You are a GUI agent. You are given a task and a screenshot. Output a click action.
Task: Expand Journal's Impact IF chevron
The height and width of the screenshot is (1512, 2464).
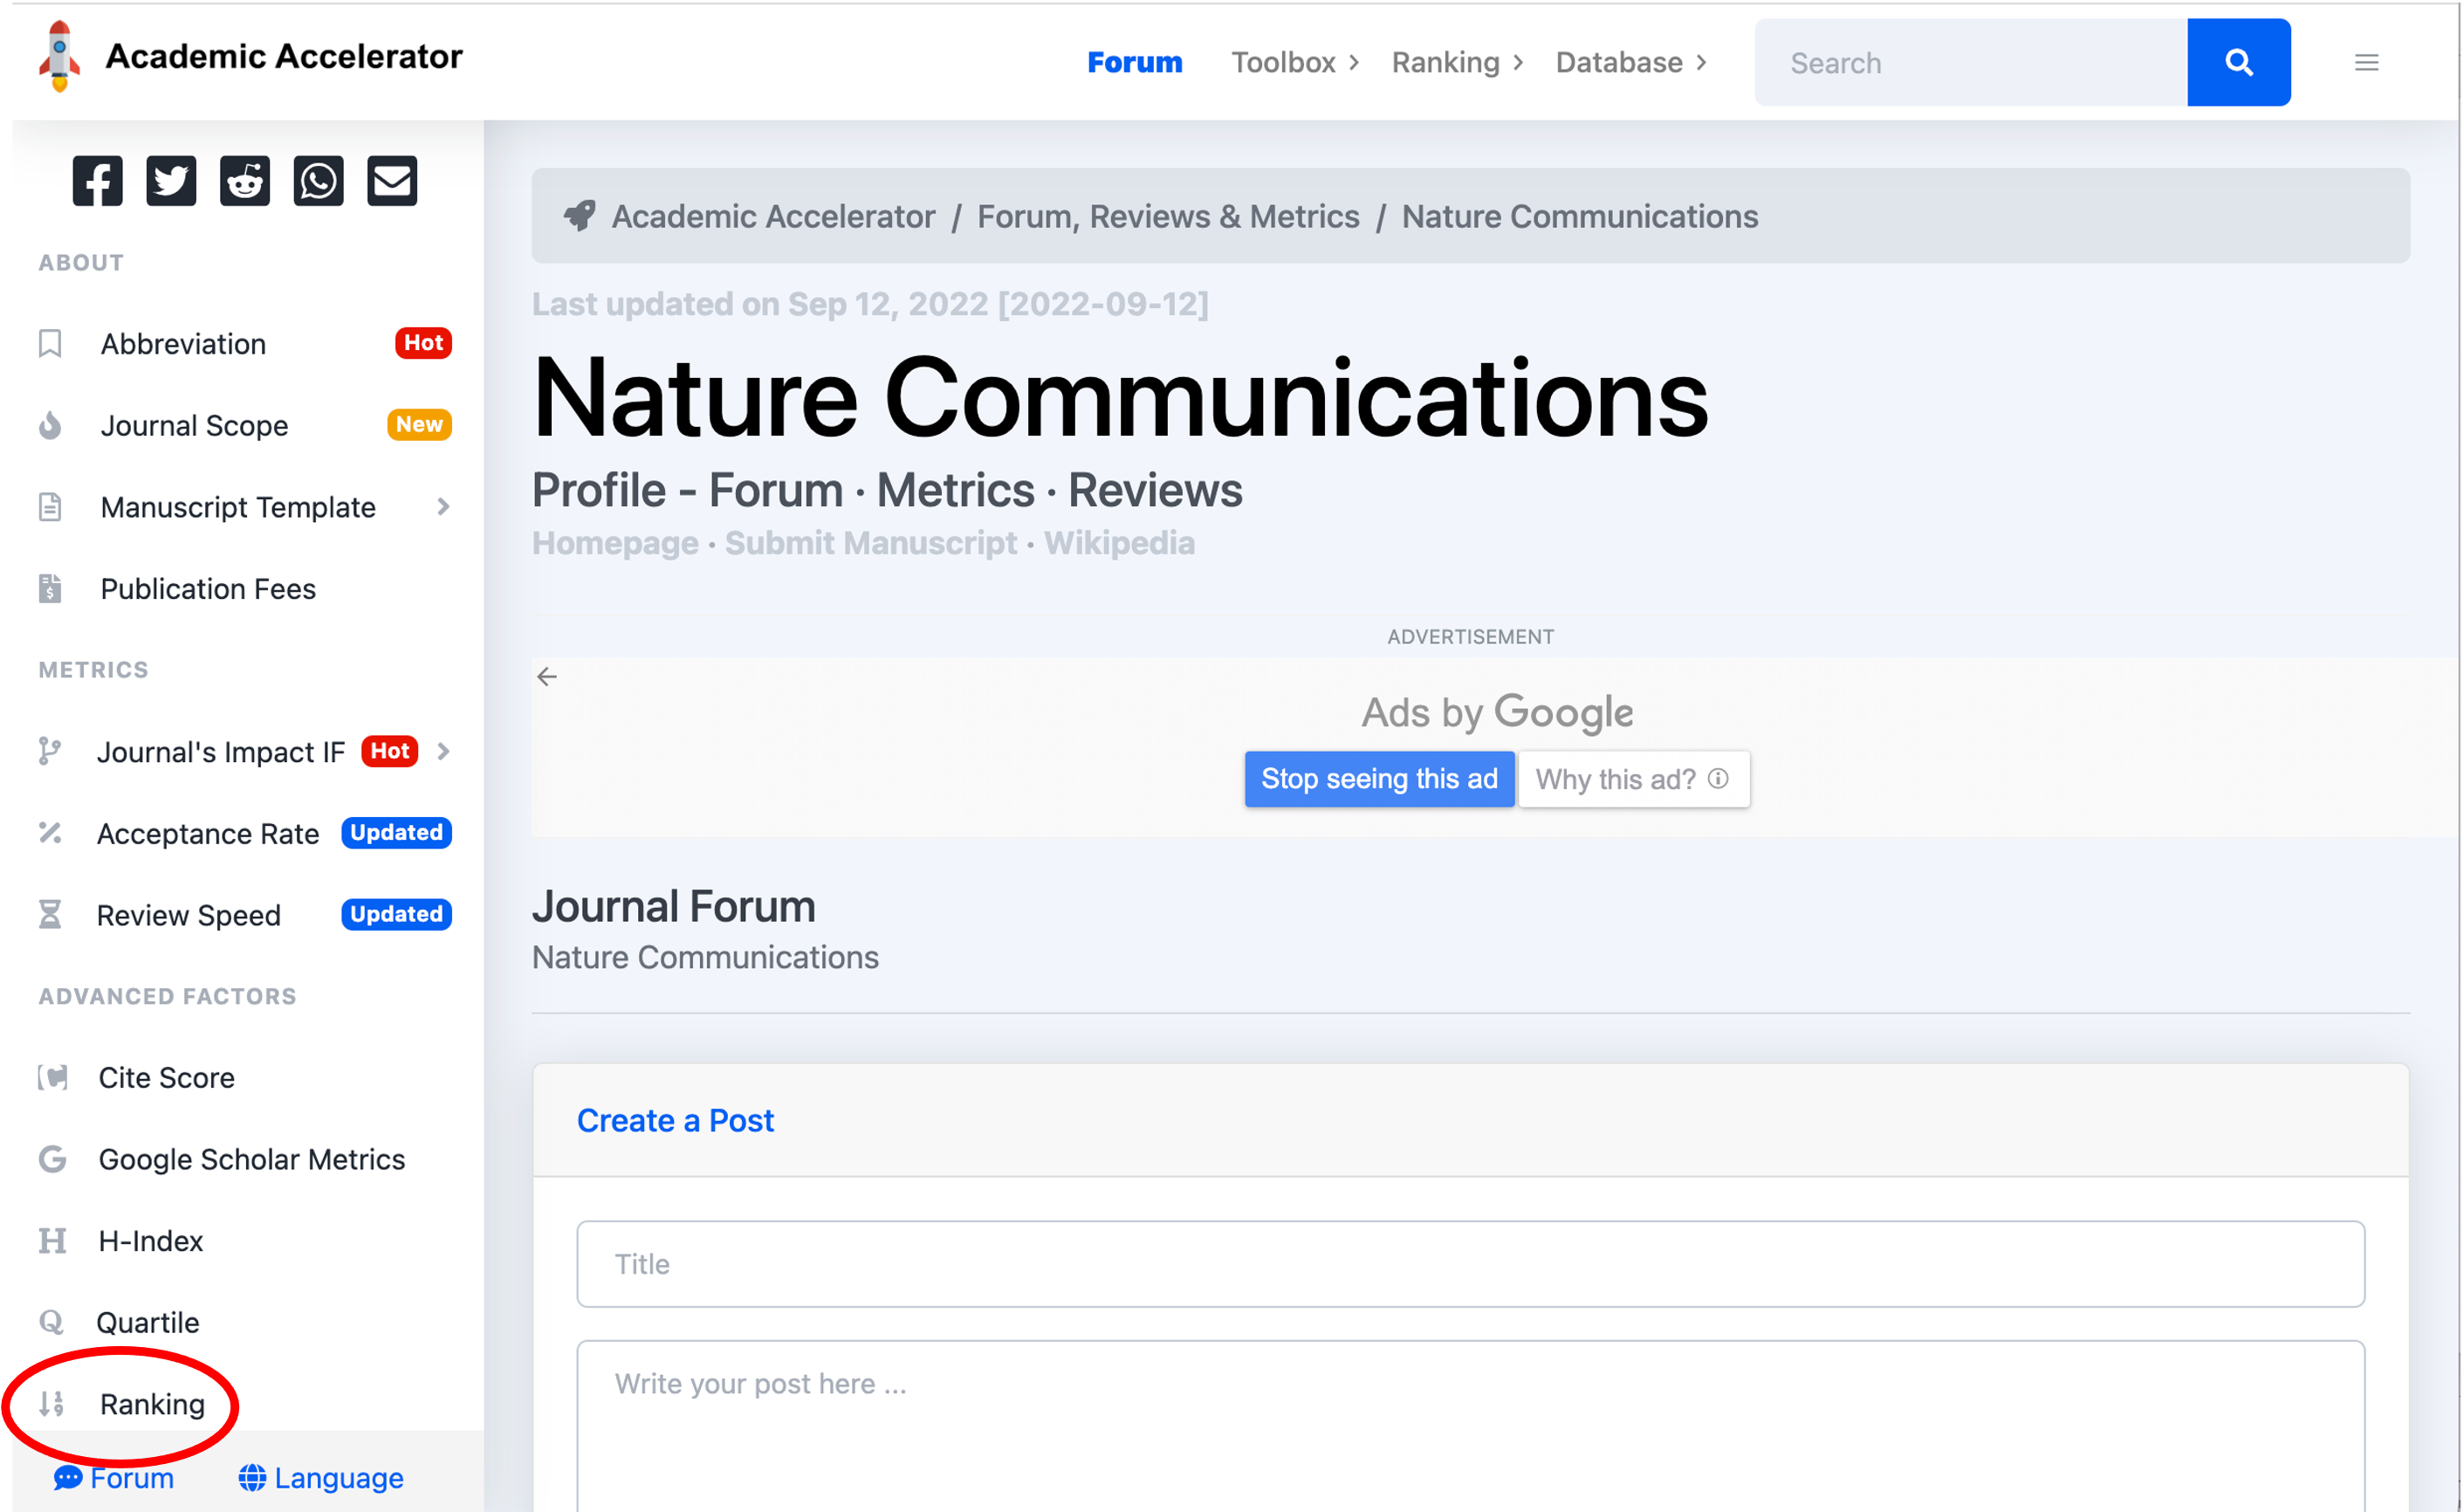[x=443, y=751]
